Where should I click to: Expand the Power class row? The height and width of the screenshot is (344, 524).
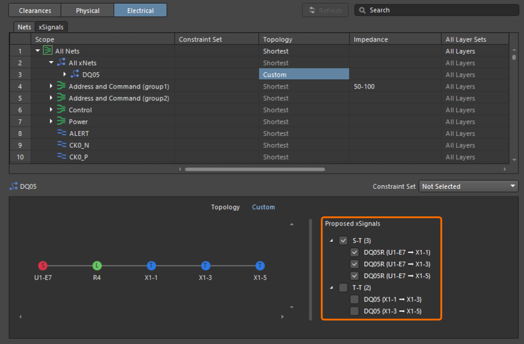tap(51, 121)
